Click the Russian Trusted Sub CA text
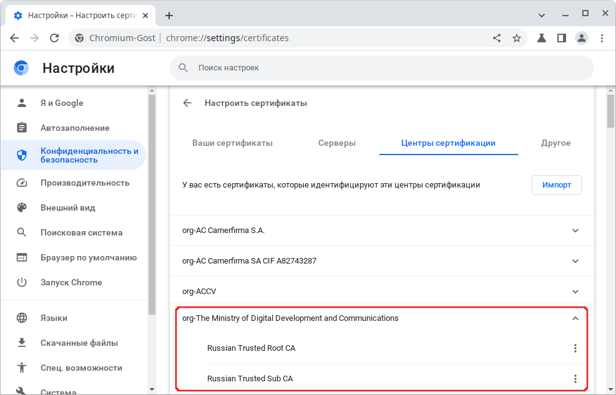616x395 pixels. (x=250, y=379)
